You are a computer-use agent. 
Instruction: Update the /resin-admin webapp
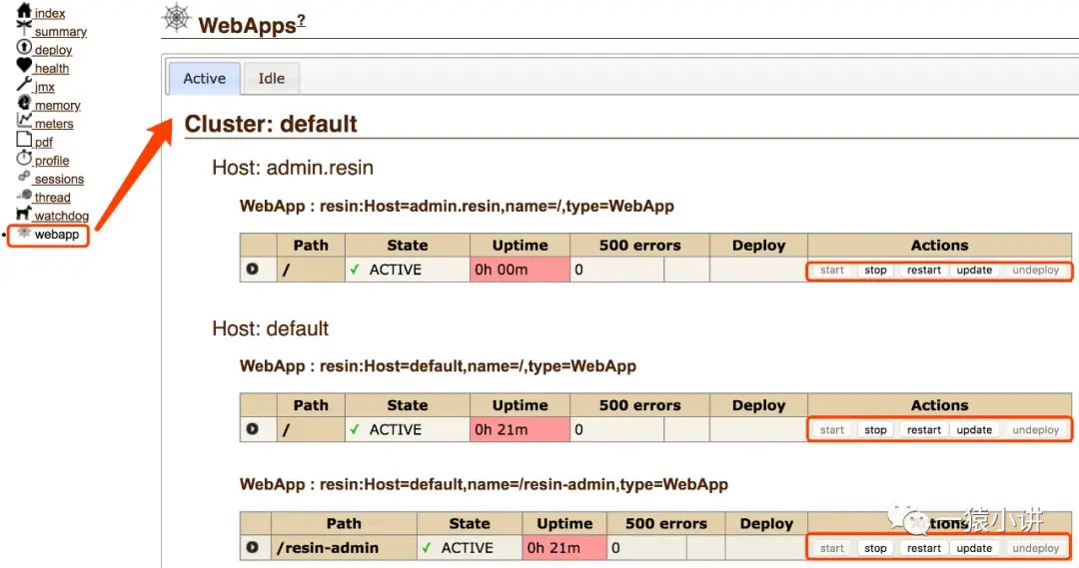pyautogui.click(x=974, y=548)
